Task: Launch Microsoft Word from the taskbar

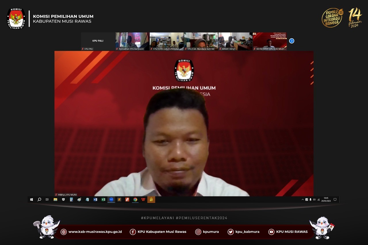Action: [x=95, y=200]
